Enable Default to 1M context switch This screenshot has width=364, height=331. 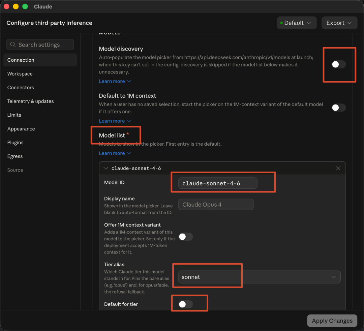[339, 108]
